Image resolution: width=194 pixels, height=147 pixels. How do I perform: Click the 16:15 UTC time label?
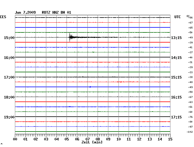(176, 97)
